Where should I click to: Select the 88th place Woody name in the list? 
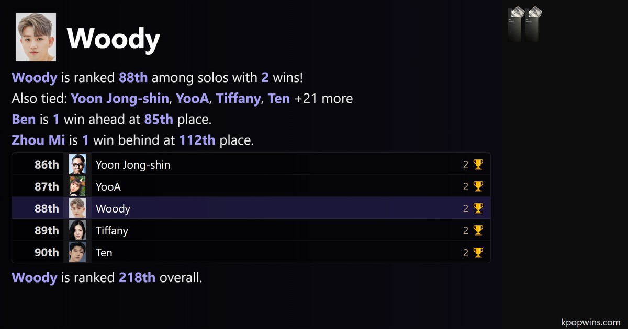pyautogui.click(x=113, y=209)
